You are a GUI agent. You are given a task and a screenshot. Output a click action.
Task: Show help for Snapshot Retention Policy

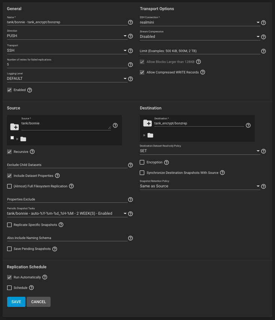263,186
